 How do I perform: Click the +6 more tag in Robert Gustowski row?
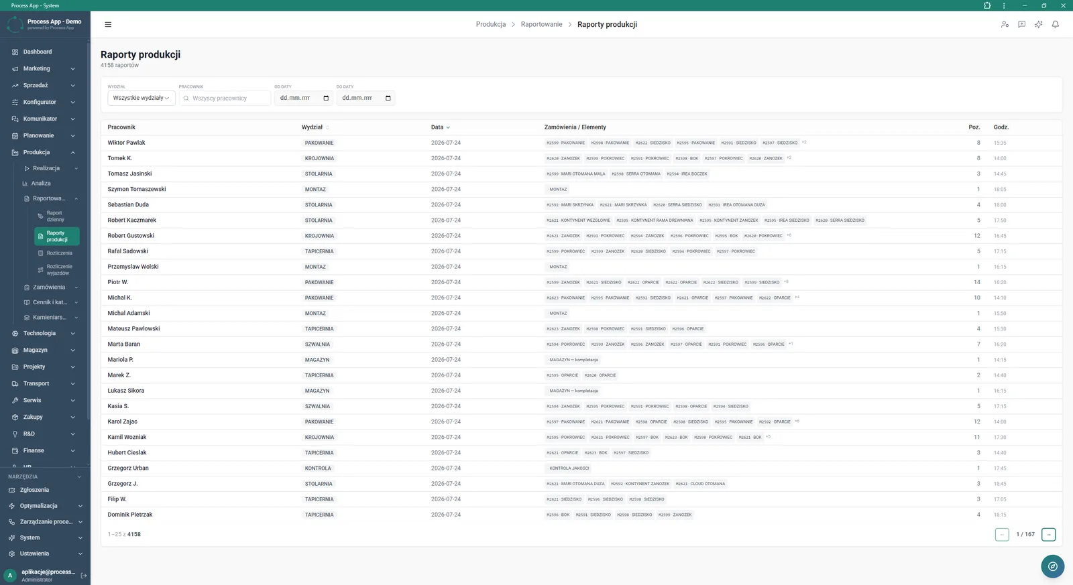click(x=789, y=235)
